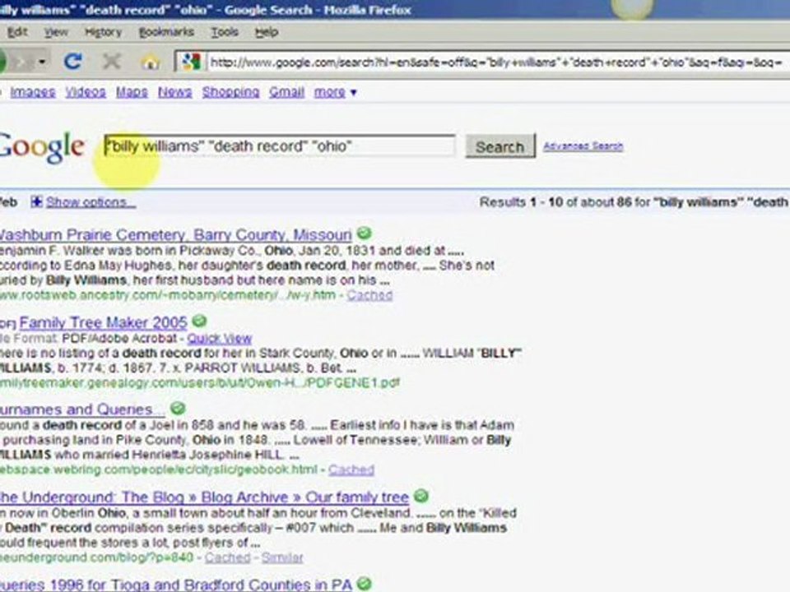Go to Google Maps link
The height and width of the screenshot is (592, 790).
(132, 92)
